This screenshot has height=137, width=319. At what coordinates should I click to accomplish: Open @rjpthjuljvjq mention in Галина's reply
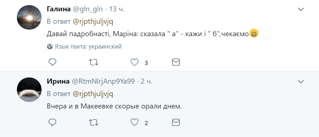93,22
